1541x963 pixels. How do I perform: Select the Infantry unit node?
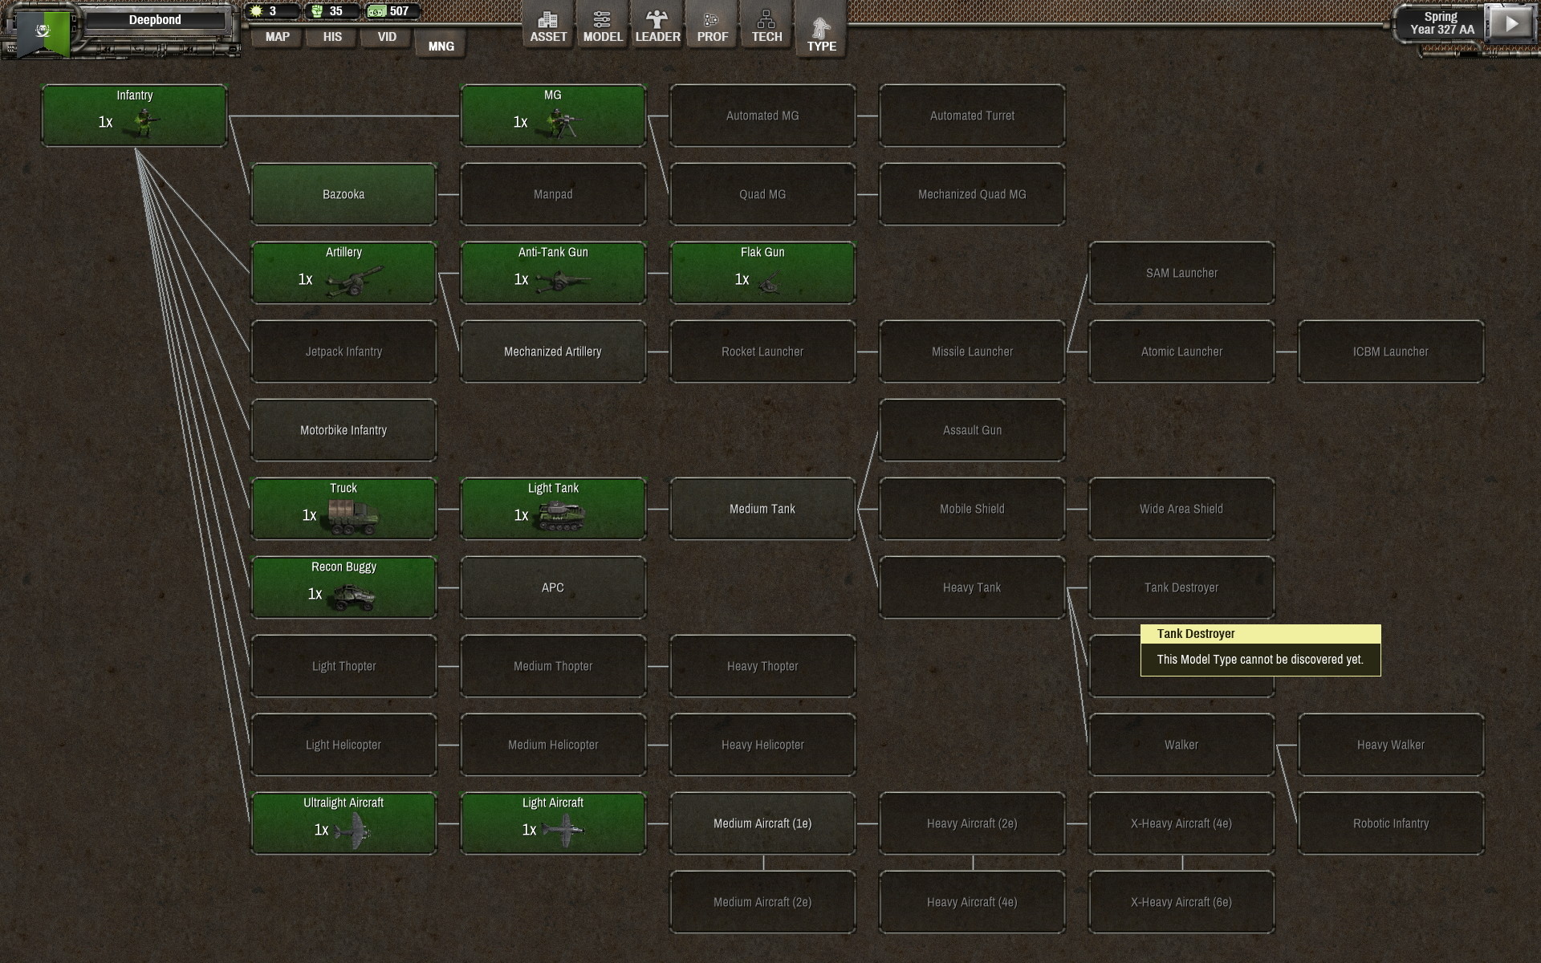[134, 115]
